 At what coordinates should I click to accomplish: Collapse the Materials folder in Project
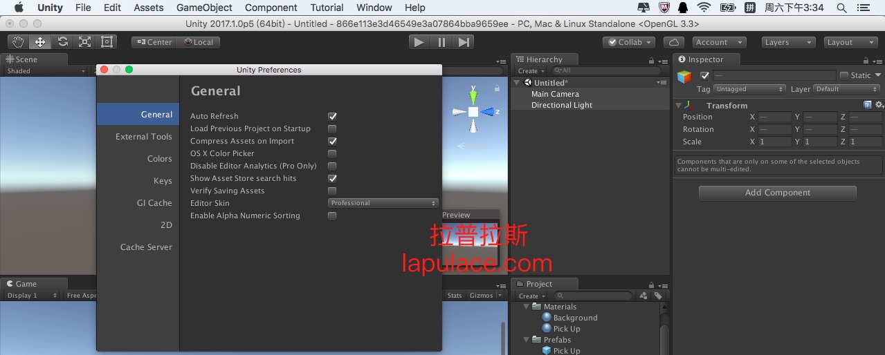click(x=527, y=307)
